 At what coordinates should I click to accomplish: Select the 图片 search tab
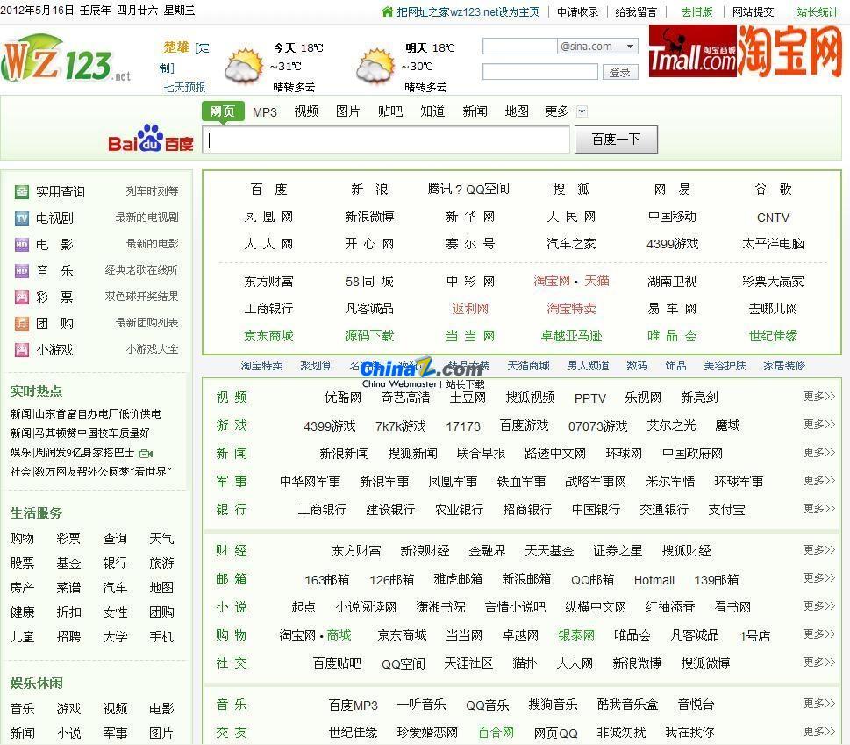pos(348,111)
